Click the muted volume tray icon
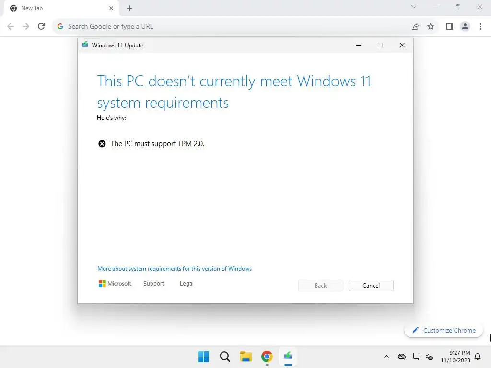 [429, 356]
